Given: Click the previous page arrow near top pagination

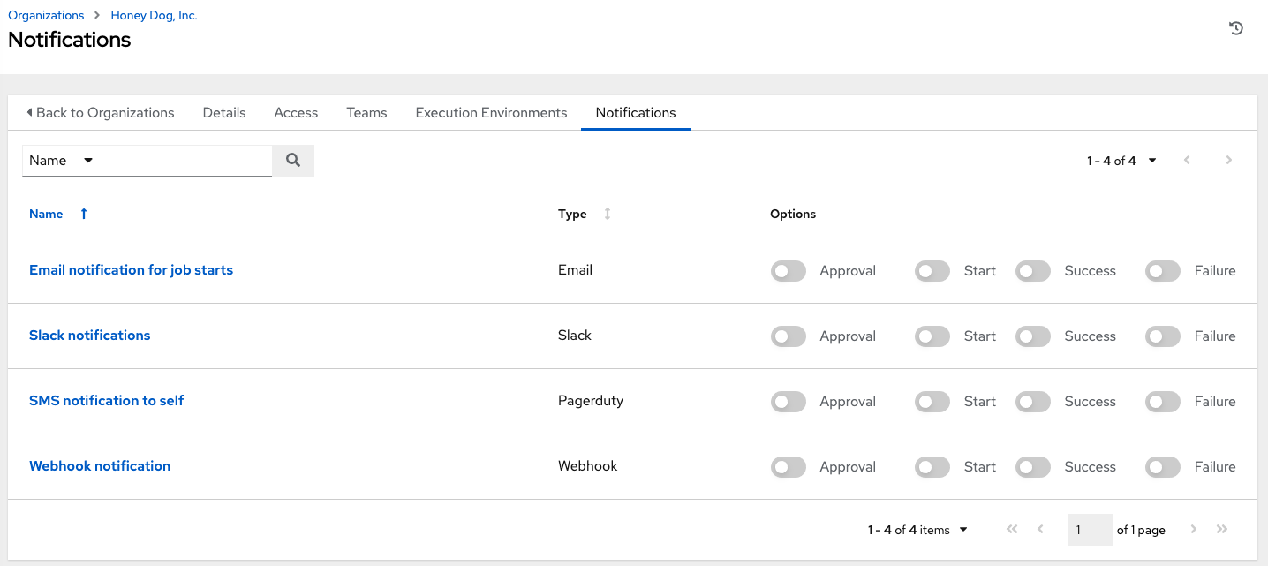Looking at the screenshot, I should pos(1187,160).
